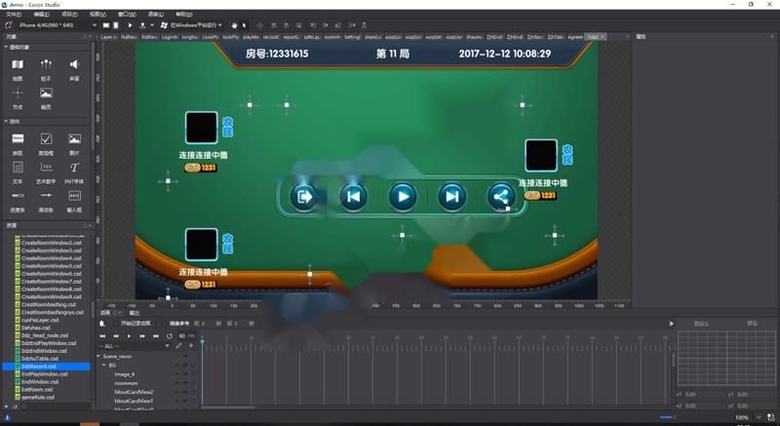Open the File (文件) menu
The height and width of the screenshot is (426, 780).
click(13, 15)
